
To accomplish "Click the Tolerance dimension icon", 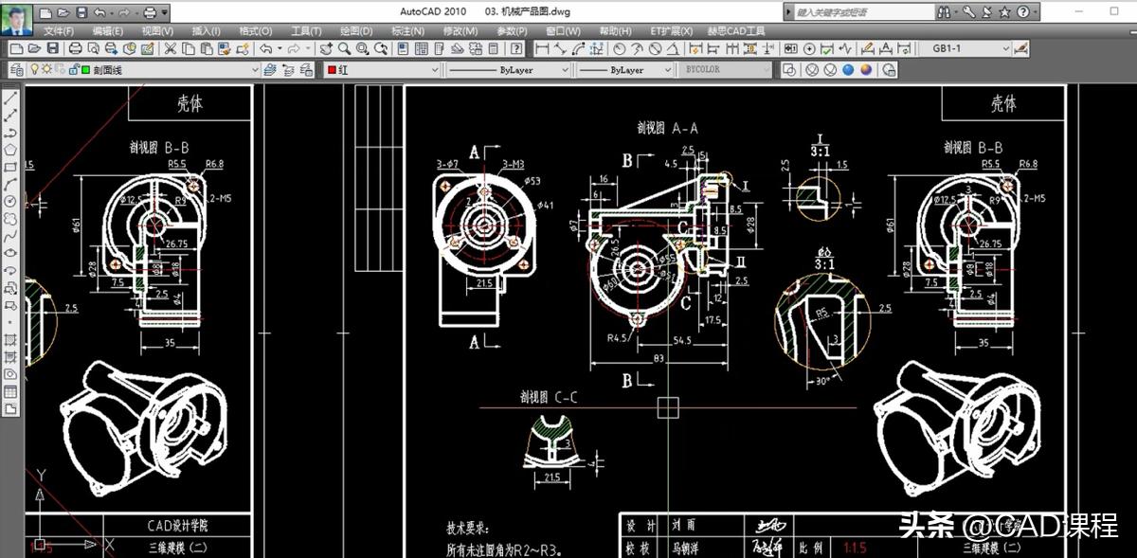I will 790,48.
